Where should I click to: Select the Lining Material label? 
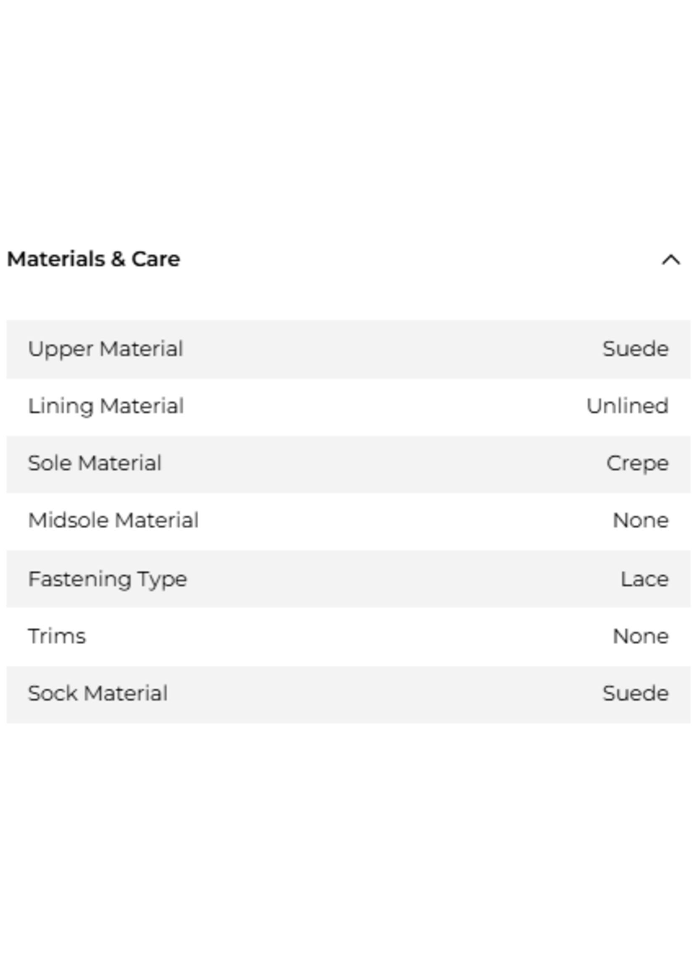[106, 406]
